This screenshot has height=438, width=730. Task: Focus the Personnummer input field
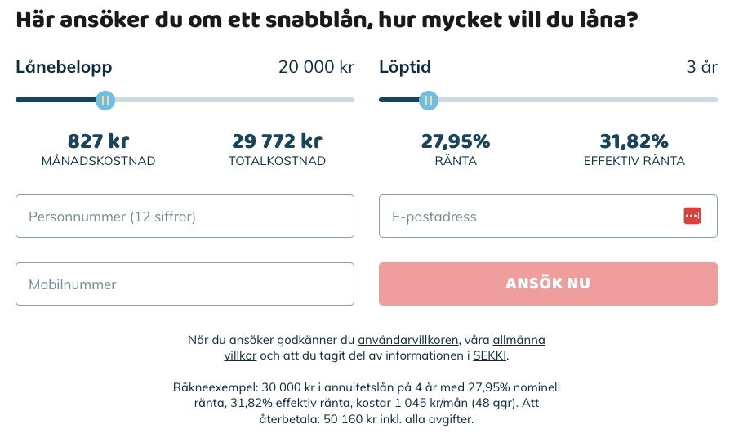pyautogui.click(x=185, y=217)
